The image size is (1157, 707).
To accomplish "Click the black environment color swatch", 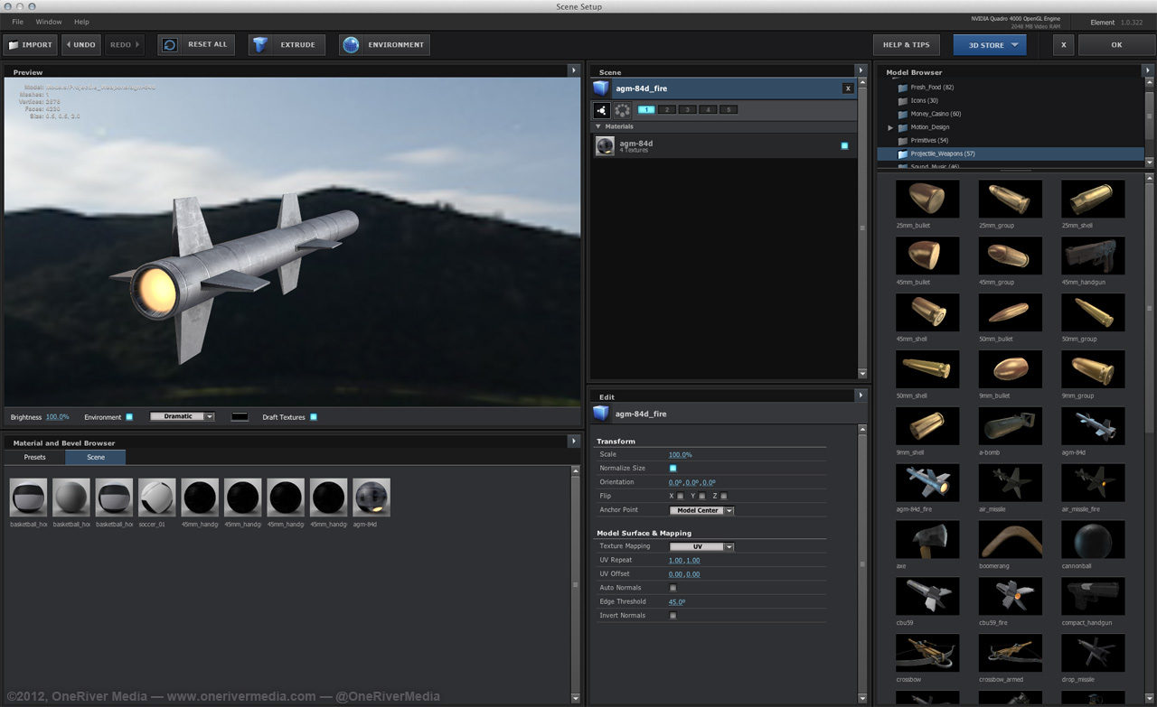I will tap(240, 416).
